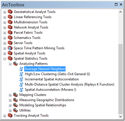Expand the Network Analyst Tools toolbox
Screen dimensions: 125x121
tap(5, 28)
